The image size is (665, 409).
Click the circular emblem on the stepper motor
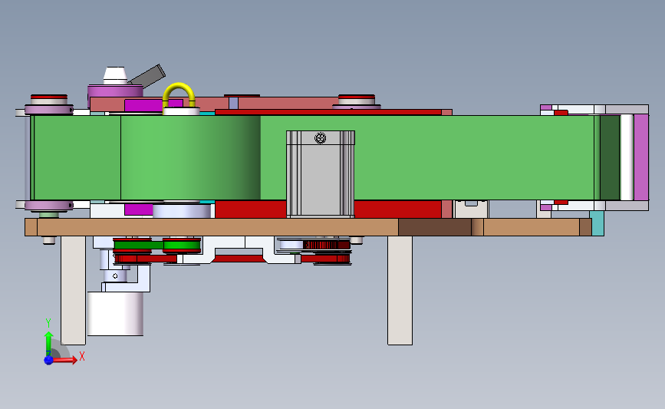(x=321, y=138)
